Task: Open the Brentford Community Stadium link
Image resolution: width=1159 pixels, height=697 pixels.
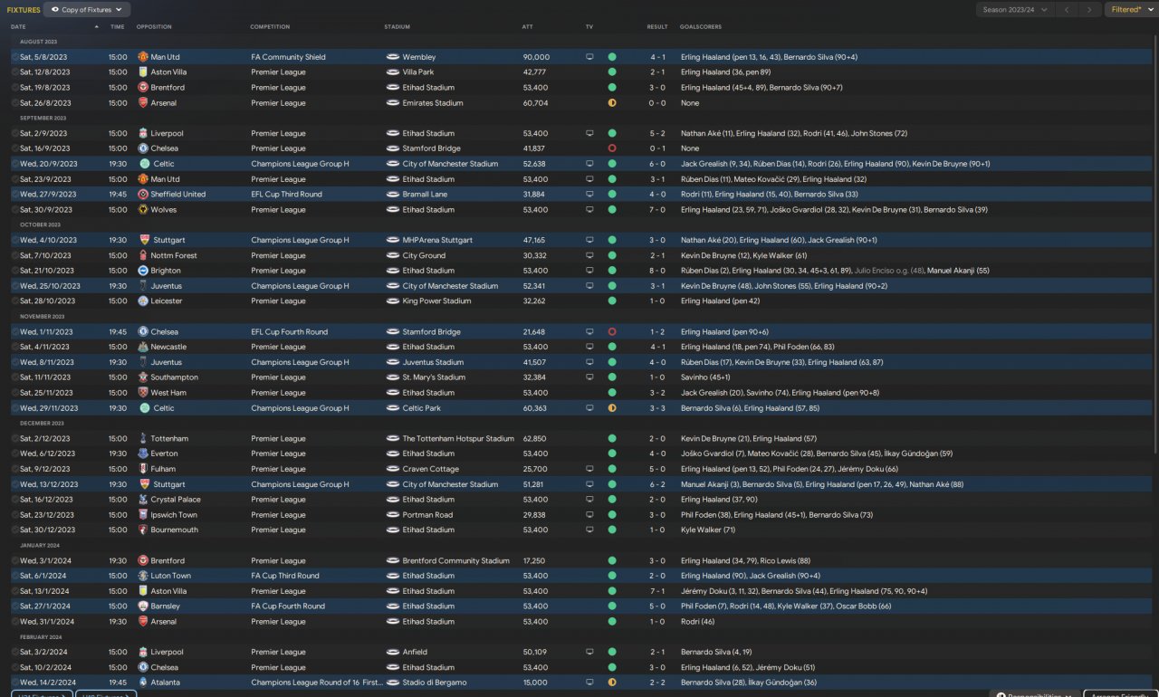Action: click(456, 560)
